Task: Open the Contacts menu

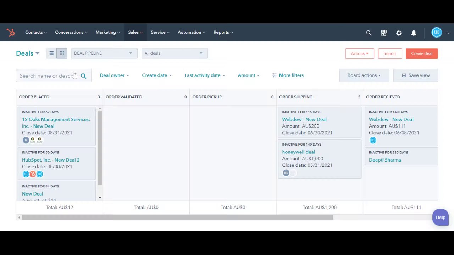Action: tap(36, 32)
